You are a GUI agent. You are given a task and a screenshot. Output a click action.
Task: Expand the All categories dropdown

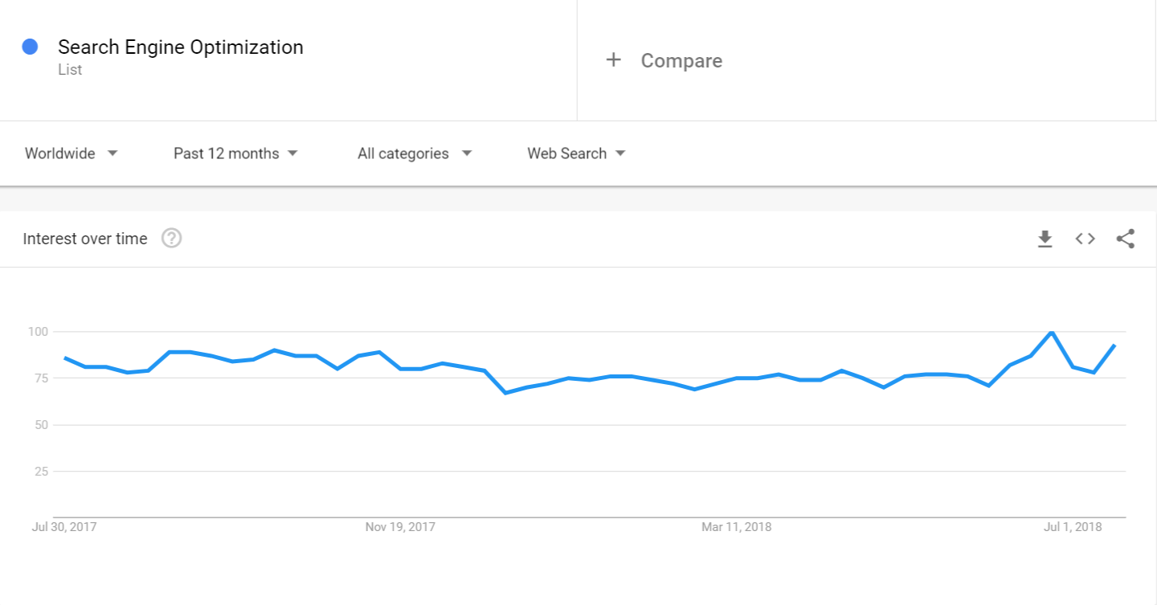pyautogui.click(x=415, y=153)
